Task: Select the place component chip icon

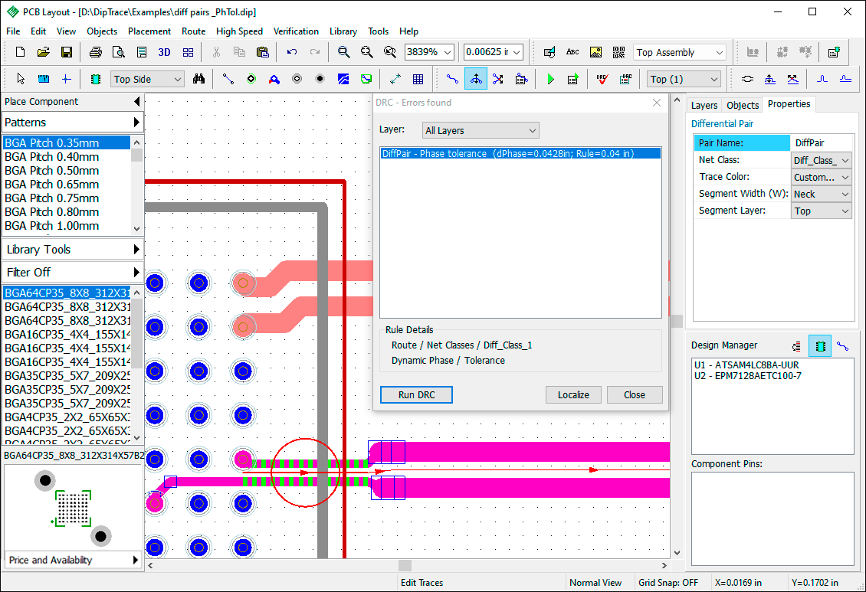Action: point(96,79)
